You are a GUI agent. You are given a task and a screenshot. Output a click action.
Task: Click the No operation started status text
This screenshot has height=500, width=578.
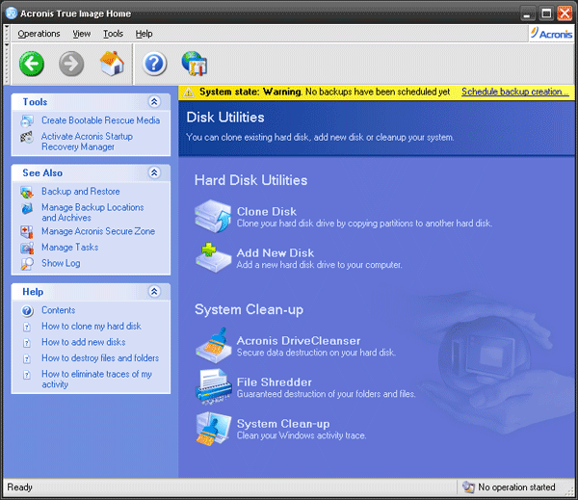tap(516, 487)
